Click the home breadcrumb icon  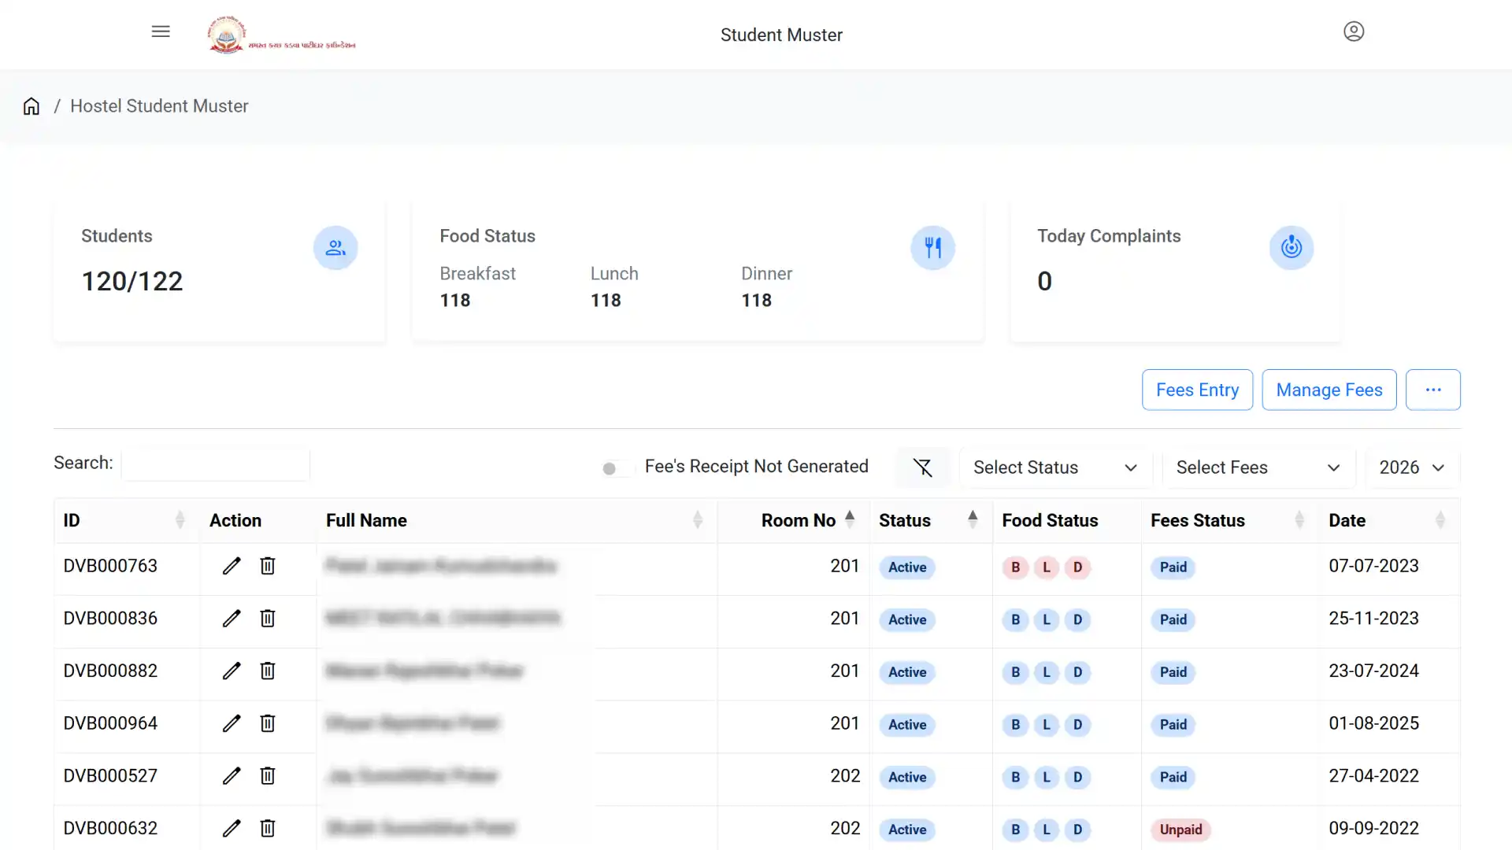point(31,106)
